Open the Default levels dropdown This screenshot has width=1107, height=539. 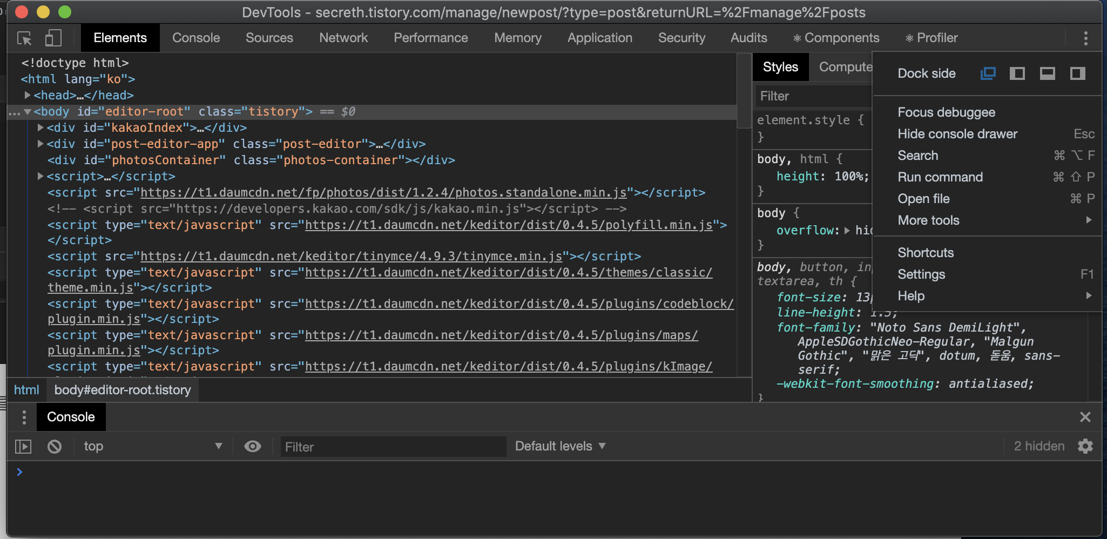click(x=560, y=446)
